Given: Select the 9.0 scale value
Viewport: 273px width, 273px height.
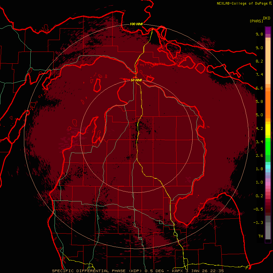Looking at the screenshot, I should 259,48.
